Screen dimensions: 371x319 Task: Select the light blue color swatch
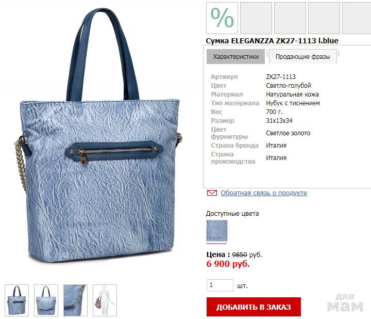click(x=217, y=231)
